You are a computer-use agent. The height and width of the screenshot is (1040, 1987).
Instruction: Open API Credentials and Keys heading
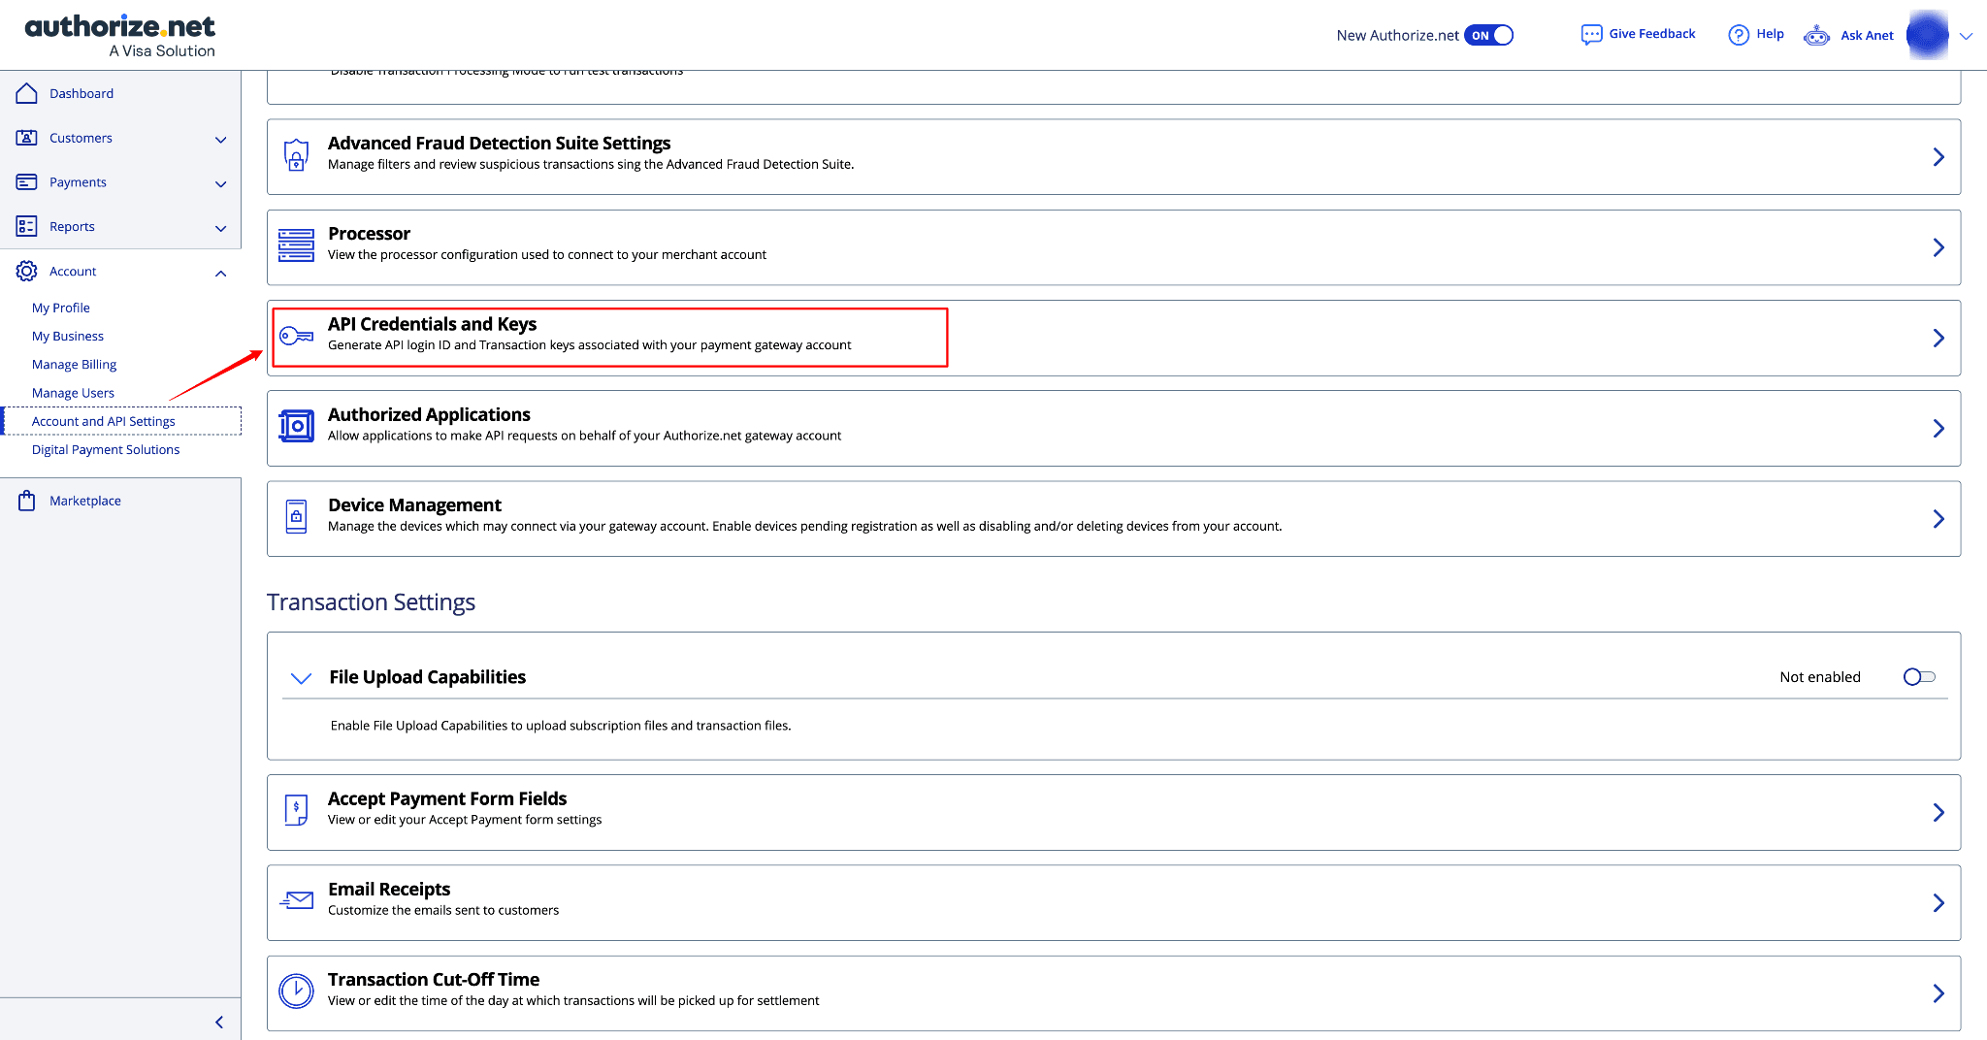coord(432,324)
